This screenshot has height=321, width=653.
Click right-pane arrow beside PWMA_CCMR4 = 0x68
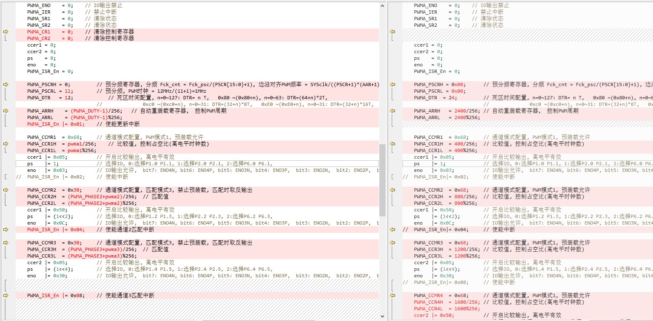[393, 295]
